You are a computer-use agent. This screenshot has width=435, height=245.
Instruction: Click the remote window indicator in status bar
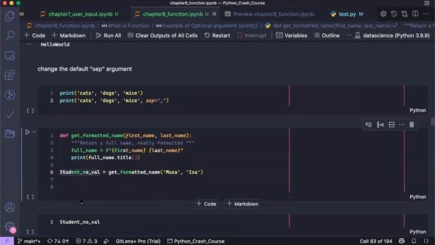tap(7, 241)
